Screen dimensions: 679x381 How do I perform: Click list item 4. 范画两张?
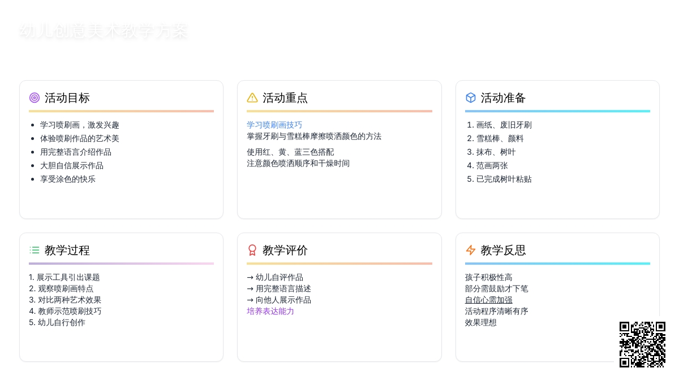(488, 165)
